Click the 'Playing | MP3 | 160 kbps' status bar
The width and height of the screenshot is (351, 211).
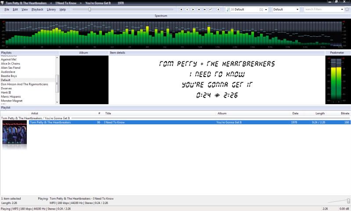pyautogui.click(x=36, y=209)
